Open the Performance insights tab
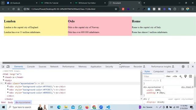This screenshot has height=110, width=196. (x=163, y=67)
